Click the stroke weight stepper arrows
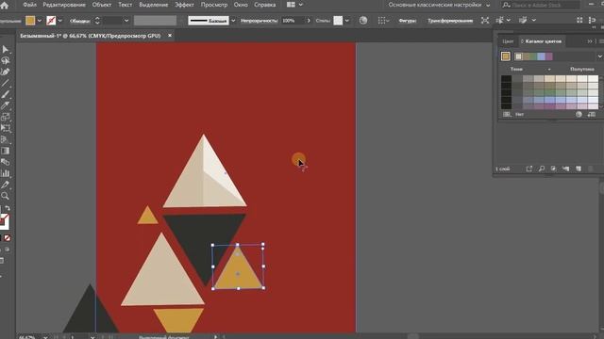This screenshot has height=339, width=604. [x=97, y=21]
